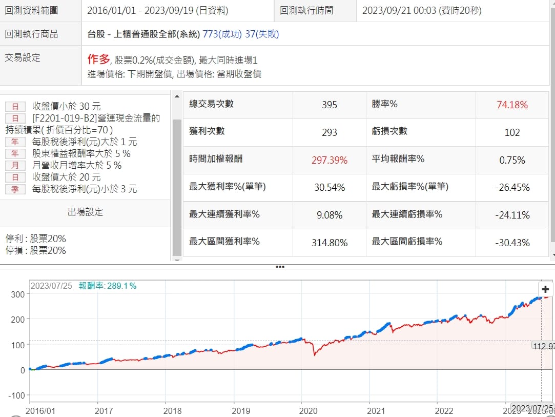
Task: Select the 交易設定 row label
Action: pyautogui.click(x=23, y=58)
